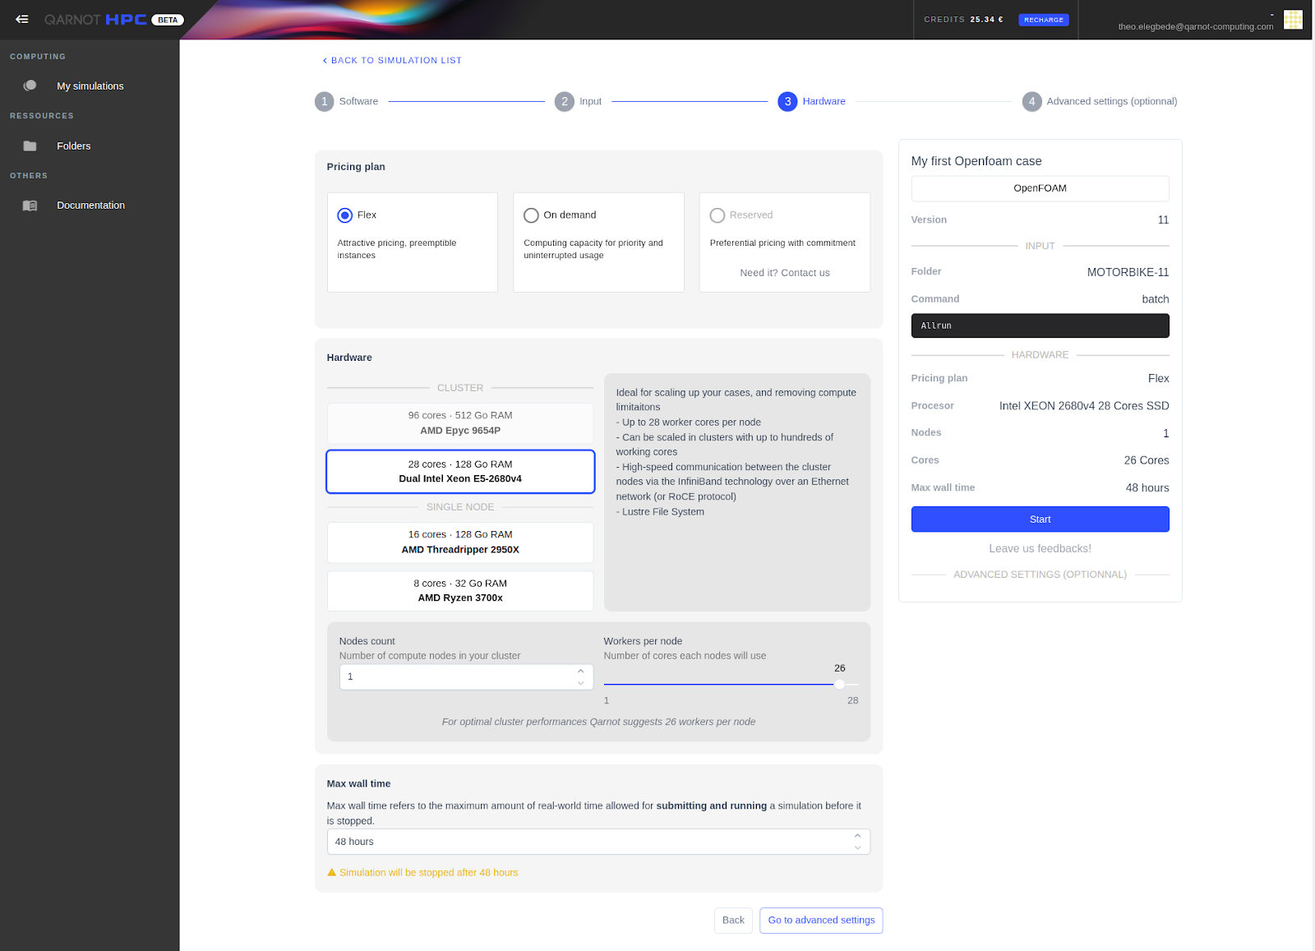This screenshot has width=1315, height=951.
Task: Choose the Dual Intel Xeon E5-2680v4 option
Action: click(x=460, y=472)
